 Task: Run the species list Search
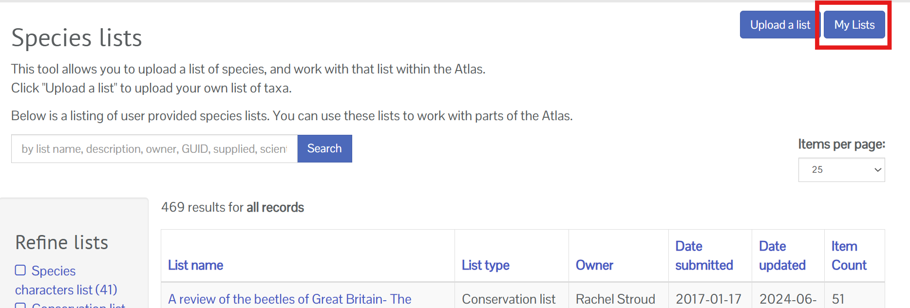click(324, 148)
